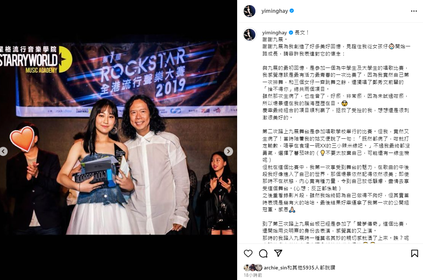Open yiminghay profile picture in header

tap(250, 11)
